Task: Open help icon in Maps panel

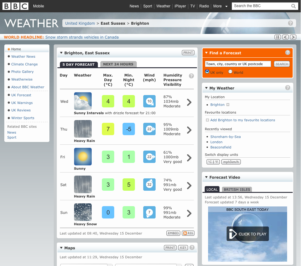Action: click(192, 247)
